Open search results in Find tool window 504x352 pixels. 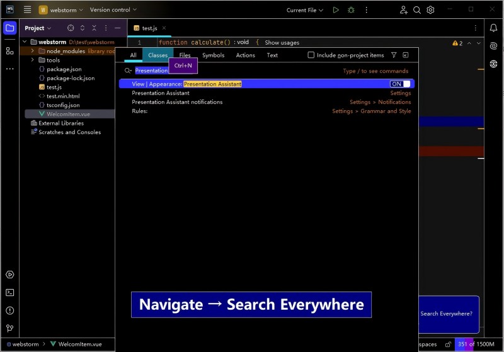406,55
